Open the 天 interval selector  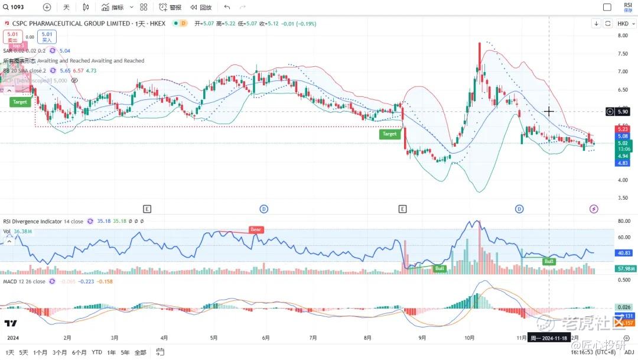66,7
